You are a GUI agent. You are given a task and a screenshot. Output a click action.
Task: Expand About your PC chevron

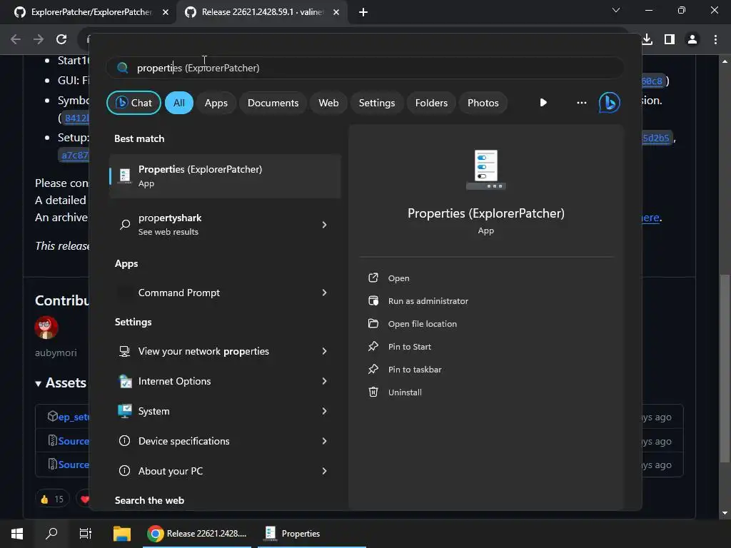coord(325,471)
